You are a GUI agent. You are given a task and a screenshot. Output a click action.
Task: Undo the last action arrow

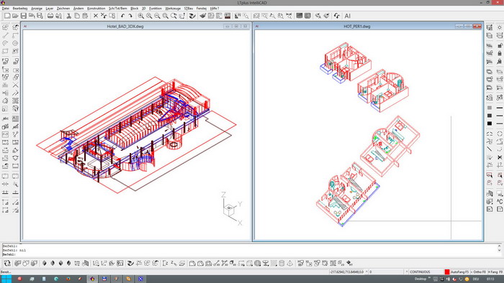(x=122, y=16)
